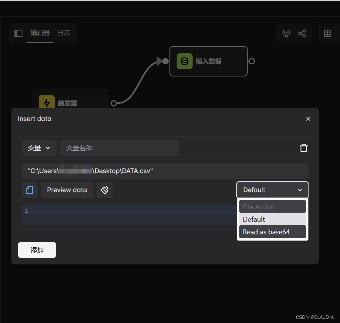The height and width of the screenshot is (323, 340).
Task: Close the Insert data dialog
Action: pos(308,119)
